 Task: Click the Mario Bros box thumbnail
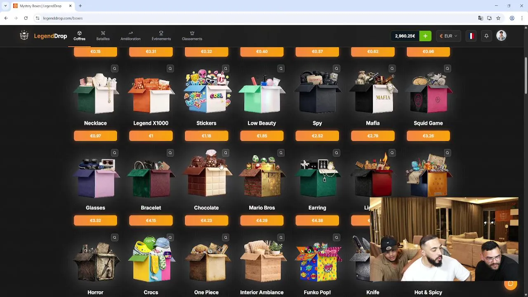pos(262,177)
